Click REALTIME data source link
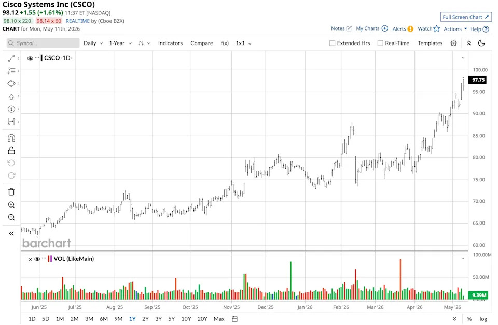 (x=77, y=21)
